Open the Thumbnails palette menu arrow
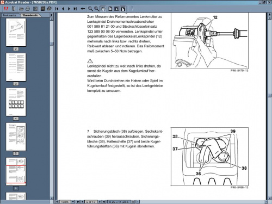The width and height of the screenshot is (272, 204). point(52,15)
